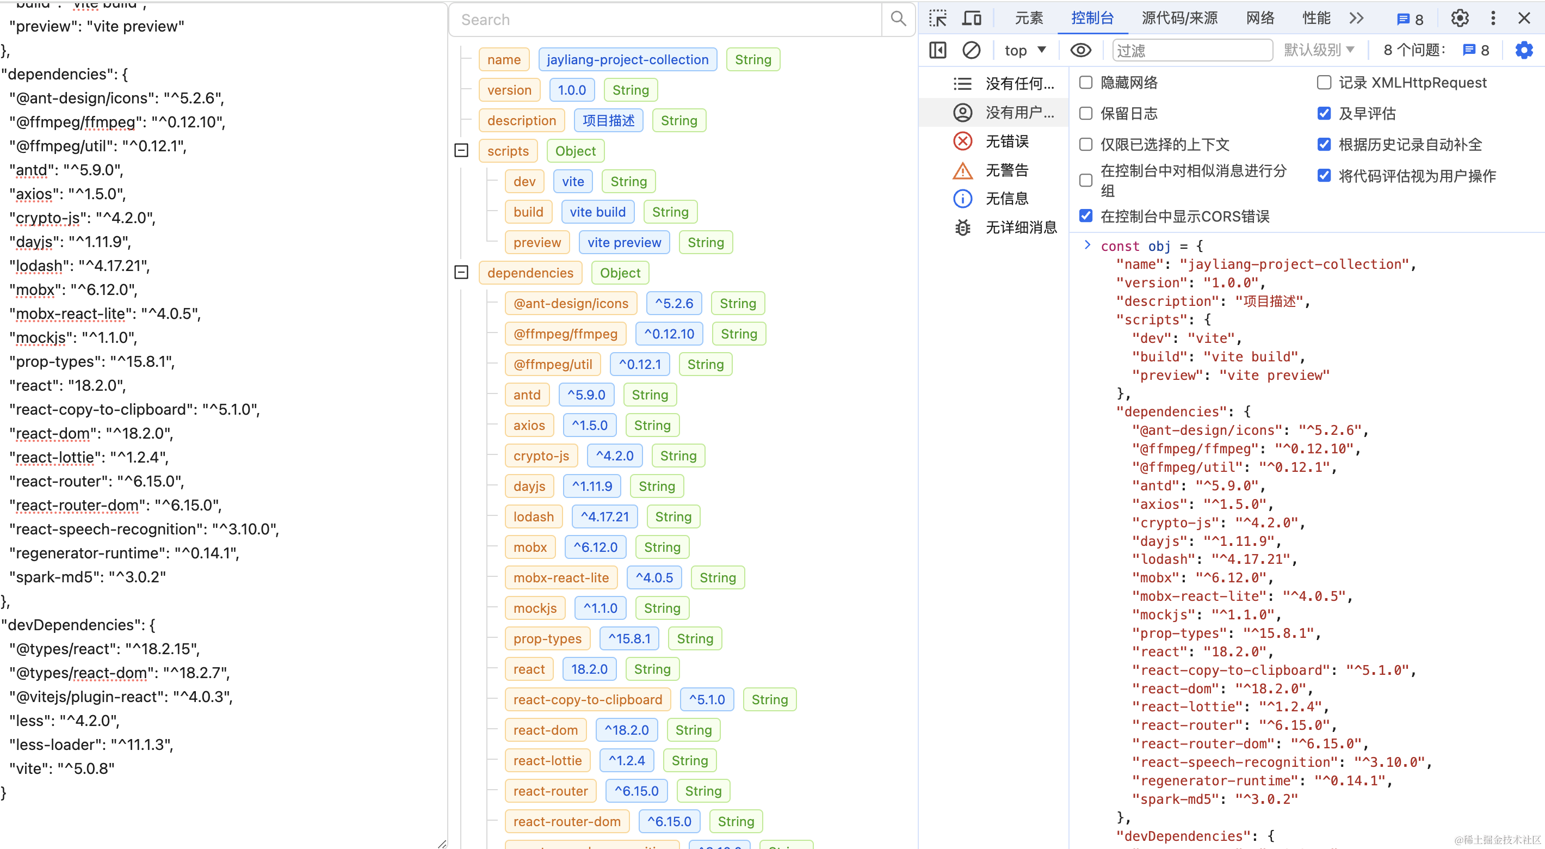1545x849 pixels.
Task: Toggle the console sidebar icon
Action: point(937,51)
